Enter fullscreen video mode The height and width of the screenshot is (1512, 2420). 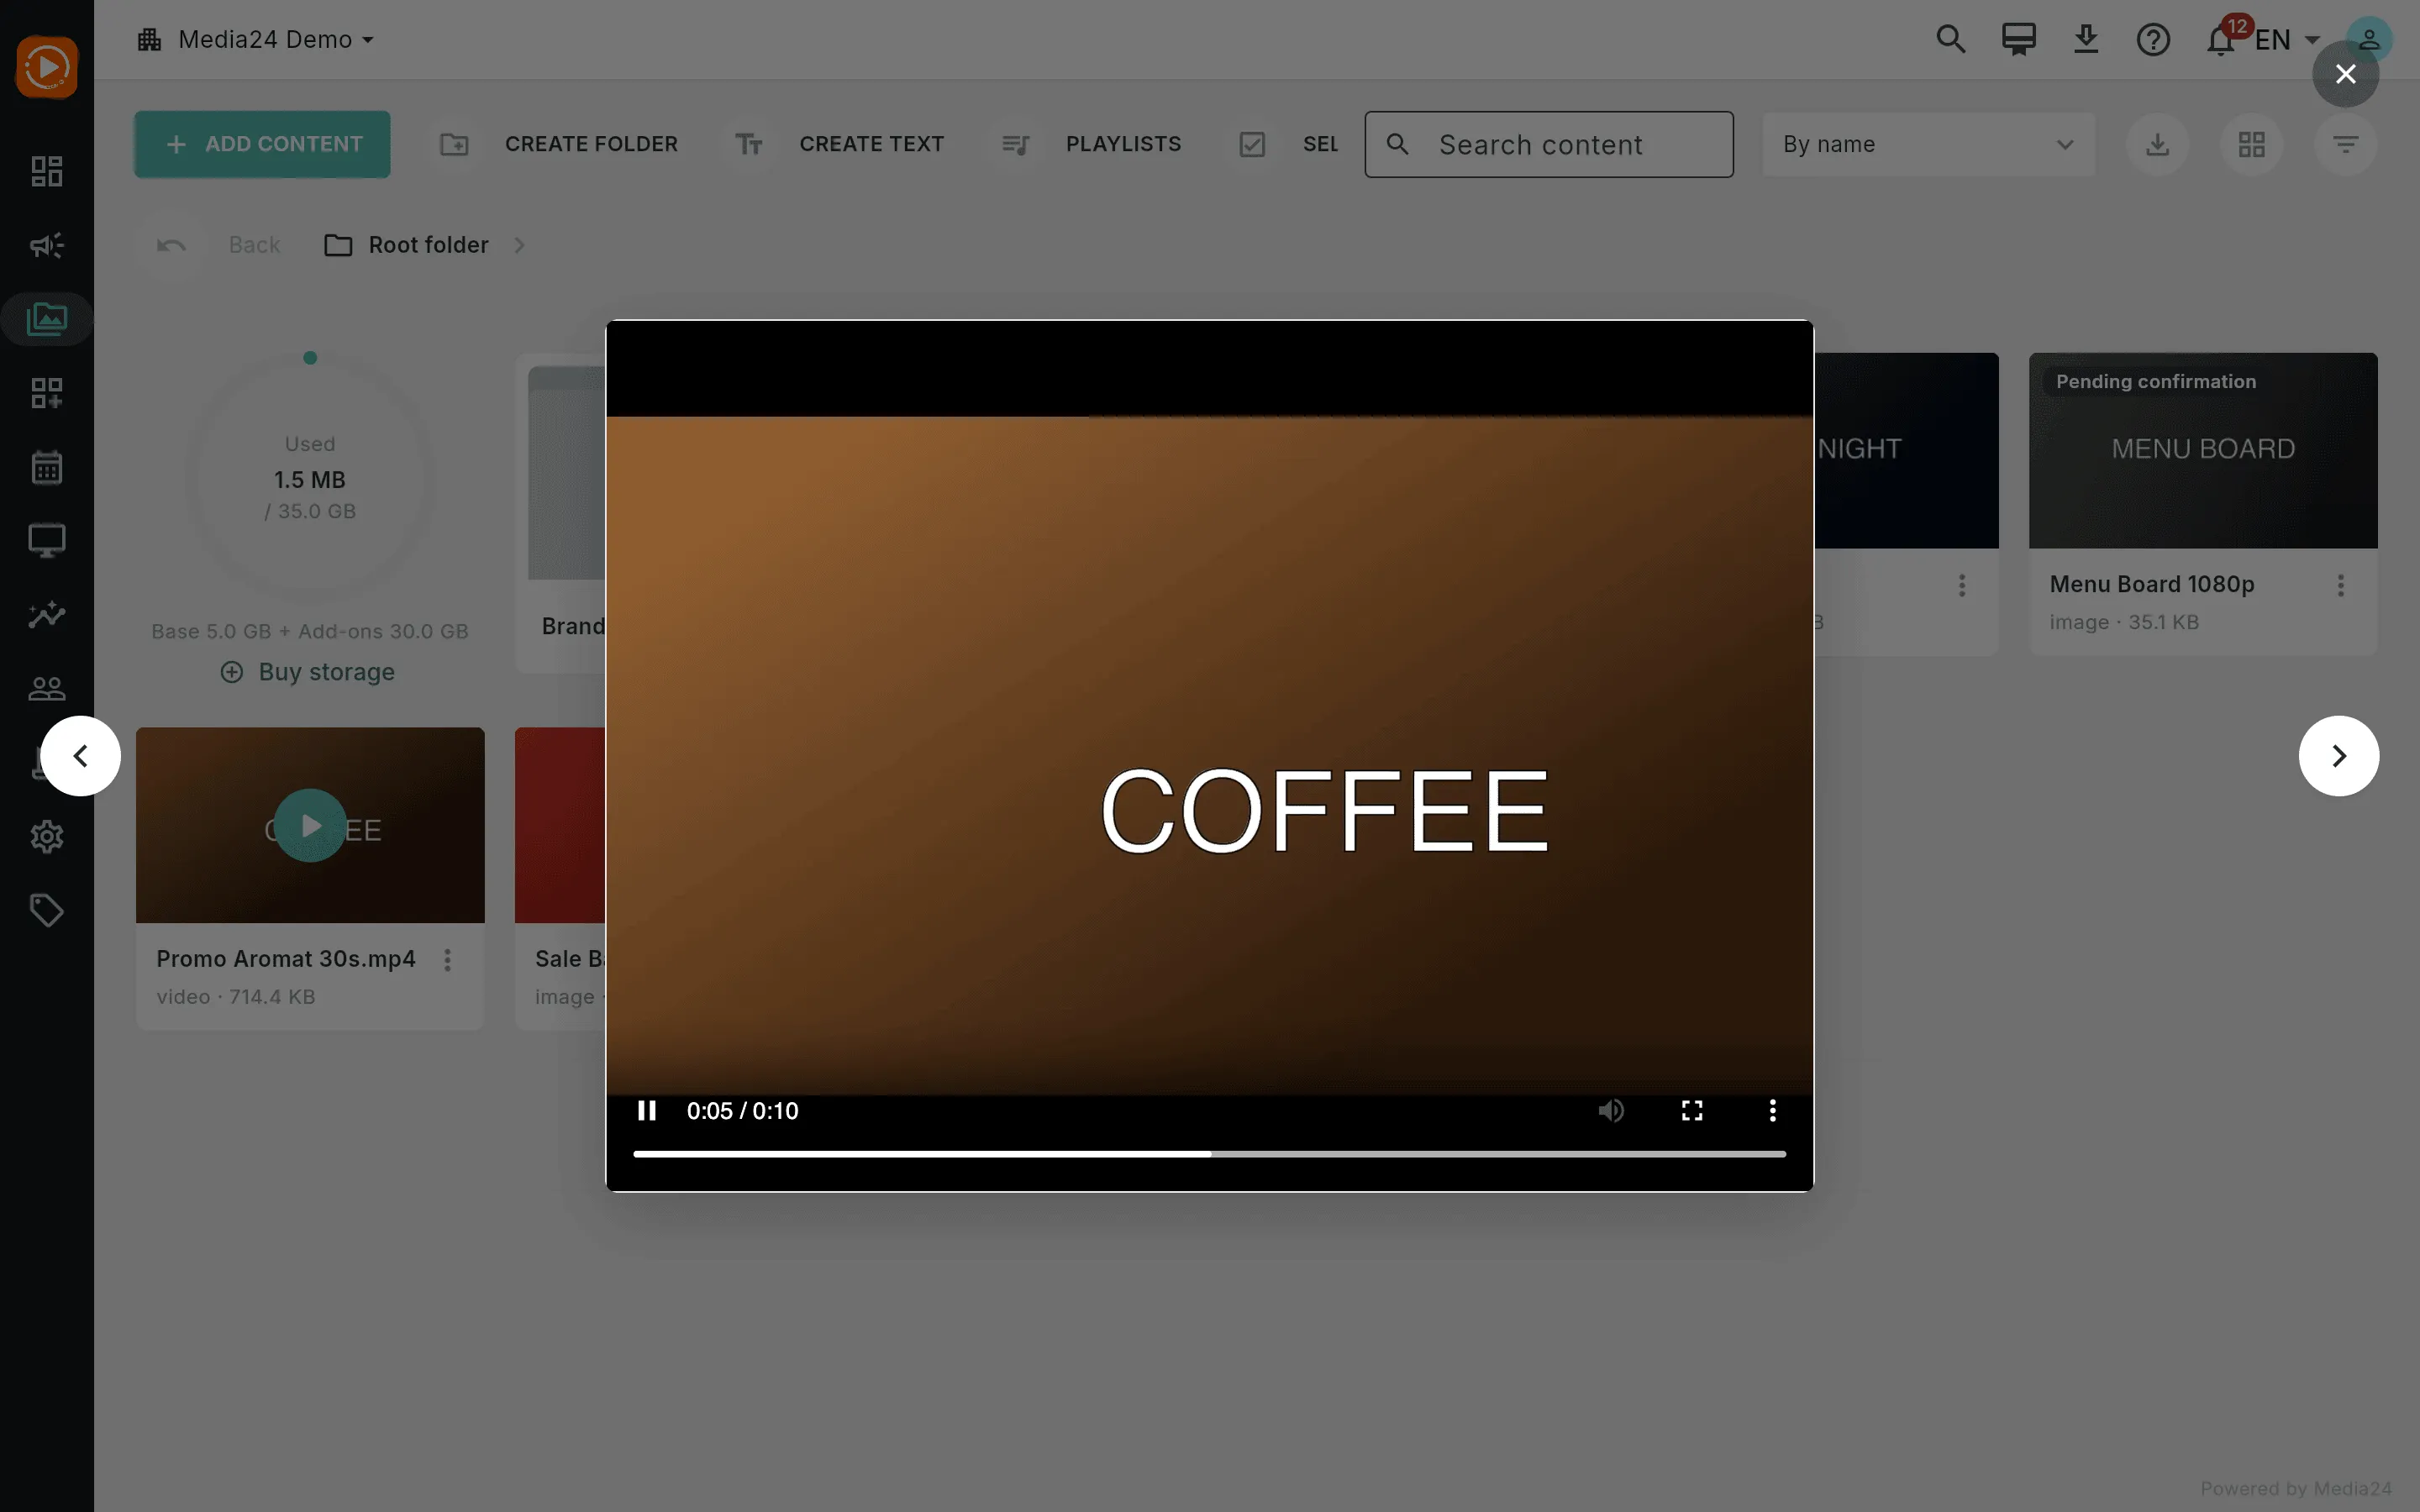(x=1692, y=1110)
